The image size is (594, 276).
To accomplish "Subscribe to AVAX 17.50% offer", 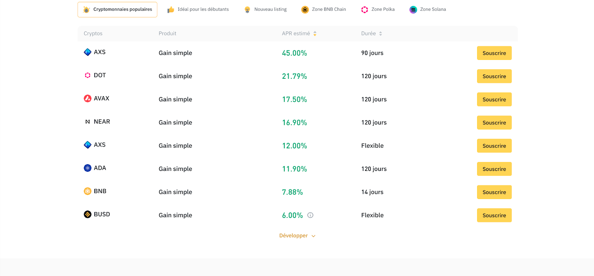I will [x=494, y=100].
